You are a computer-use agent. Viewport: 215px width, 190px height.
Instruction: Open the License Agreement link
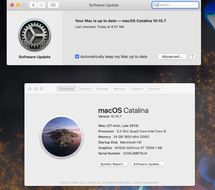point(145,183)
